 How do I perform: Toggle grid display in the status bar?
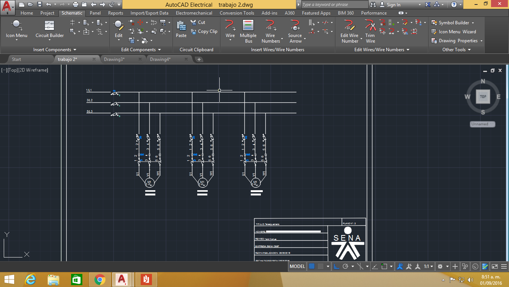[311, 266]
